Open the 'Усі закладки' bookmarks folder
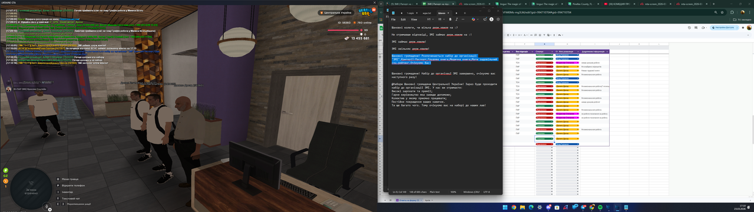Screen dimensions: 754x212 742,19
